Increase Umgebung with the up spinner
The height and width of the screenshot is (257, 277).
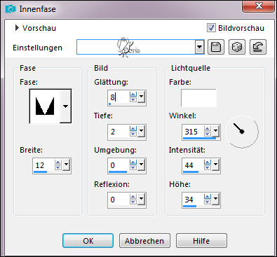coord(133,162)
